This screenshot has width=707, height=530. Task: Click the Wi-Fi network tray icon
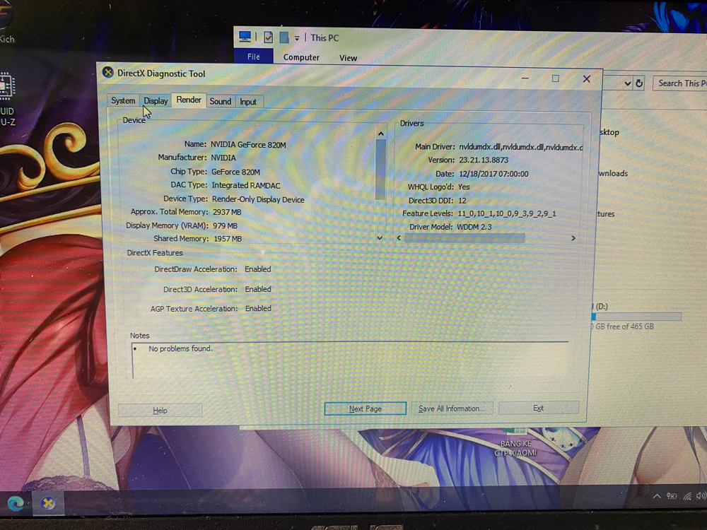pos(687,496)
